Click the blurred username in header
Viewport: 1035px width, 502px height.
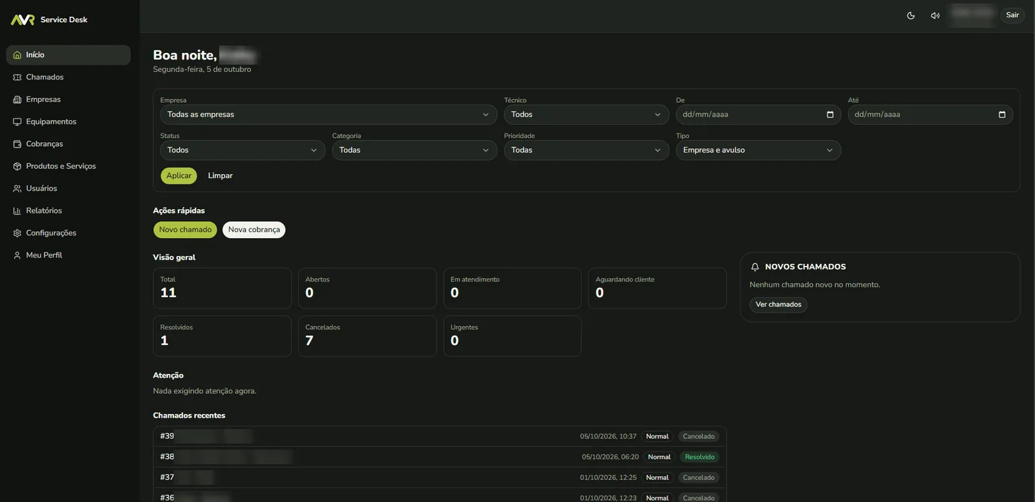tap(972, 15)
